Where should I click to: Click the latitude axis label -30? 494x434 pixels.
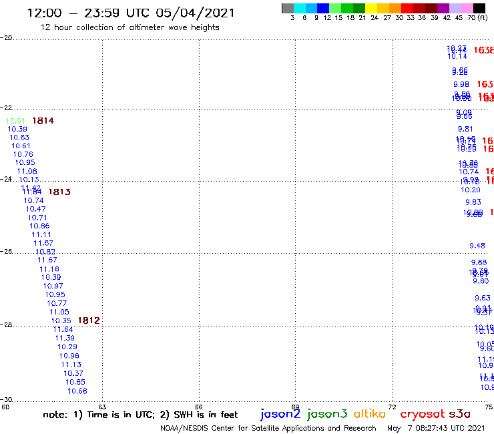(x=6, y=399)
